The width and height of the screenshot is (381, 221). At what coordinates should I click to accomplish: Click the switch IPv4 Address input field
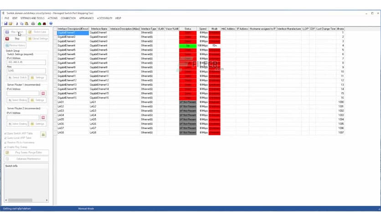coord(26,62)
